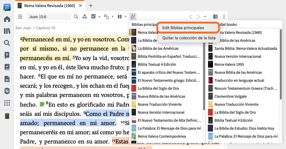Image resolution: width=286 pixels, height=149 pixels.
Task: Open the panel three-dot menu
Action: (224, 17)
